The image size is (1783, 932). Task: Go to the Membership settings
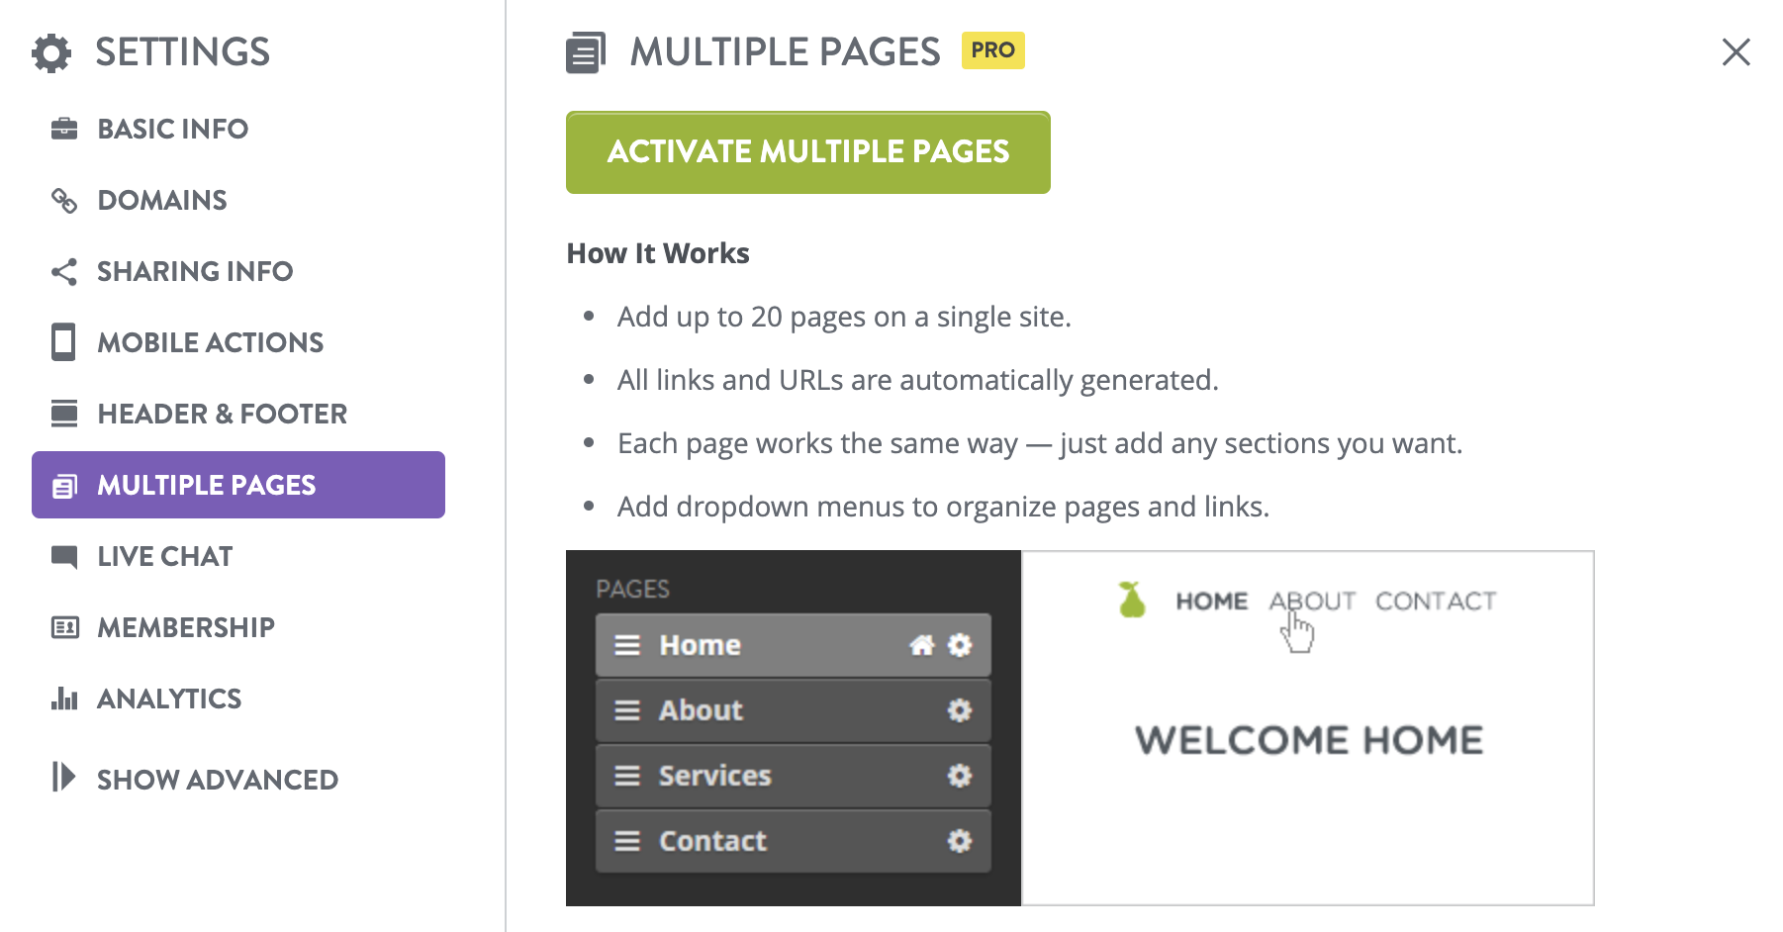point(186,627)
